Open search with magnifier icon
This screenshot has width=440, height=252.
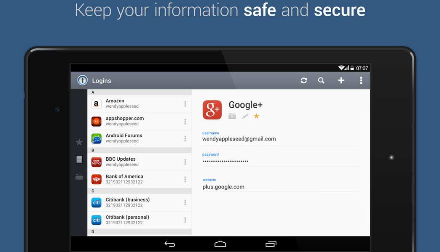point(321,80)
